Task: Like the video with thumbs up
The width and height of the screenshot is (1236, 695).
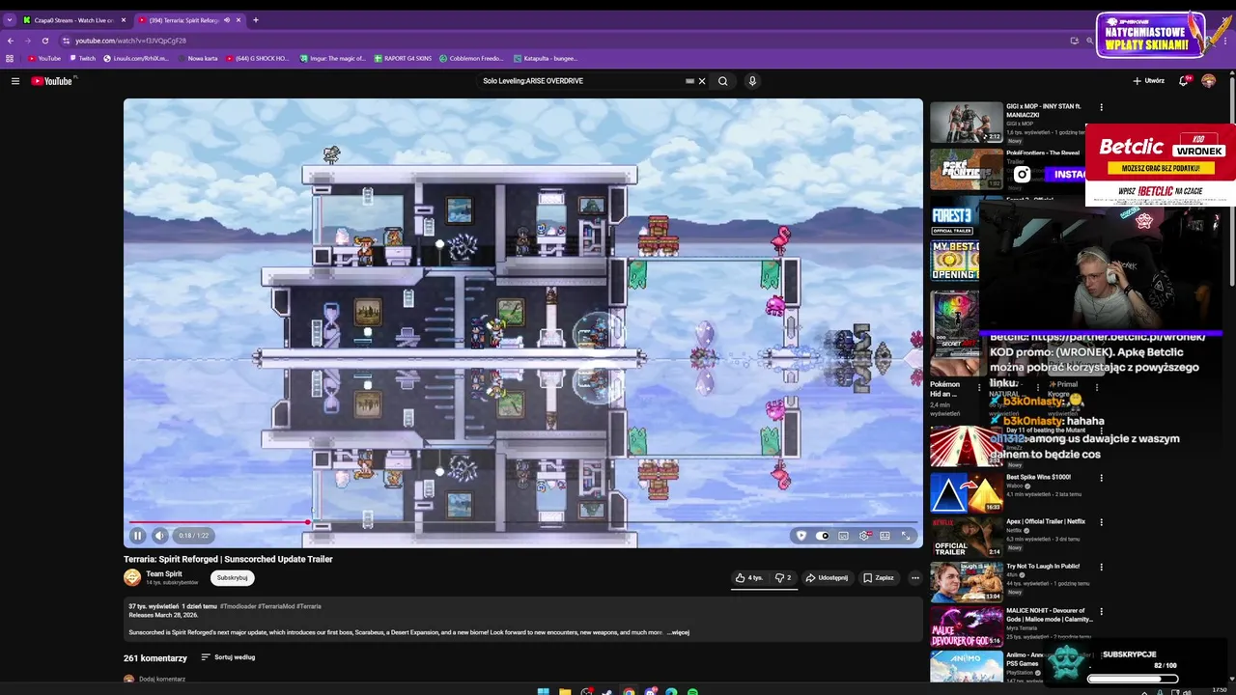Action: point(749,577)
